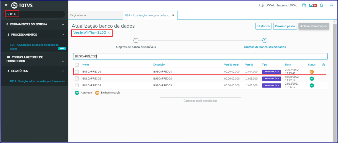Open the notifications bell icon
The width and height of the screenshot is (338, 143).
click(321, 5)
